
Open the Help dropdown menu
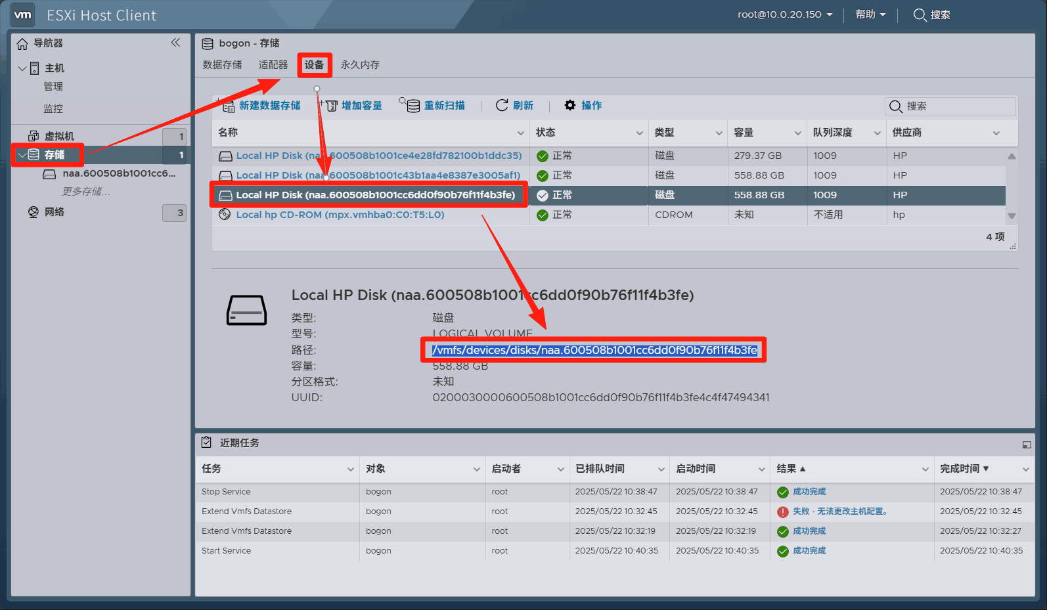870,14
